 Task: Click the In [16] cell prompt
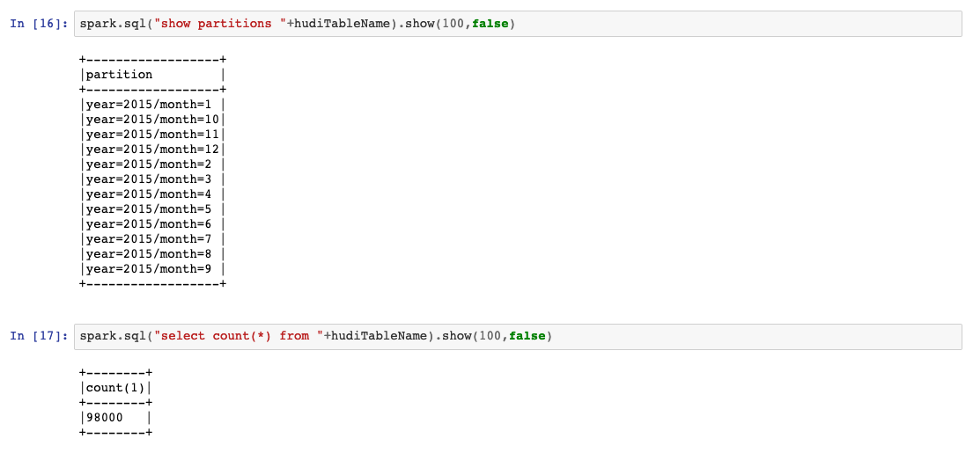(x=38, y=24)
